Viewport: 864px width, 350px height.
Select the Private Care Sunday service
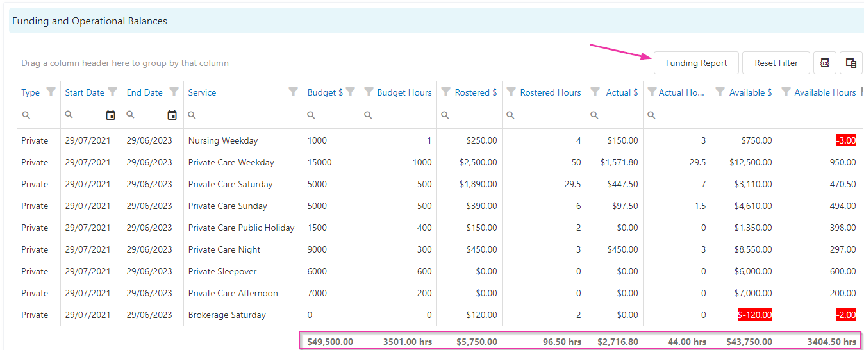228,206
